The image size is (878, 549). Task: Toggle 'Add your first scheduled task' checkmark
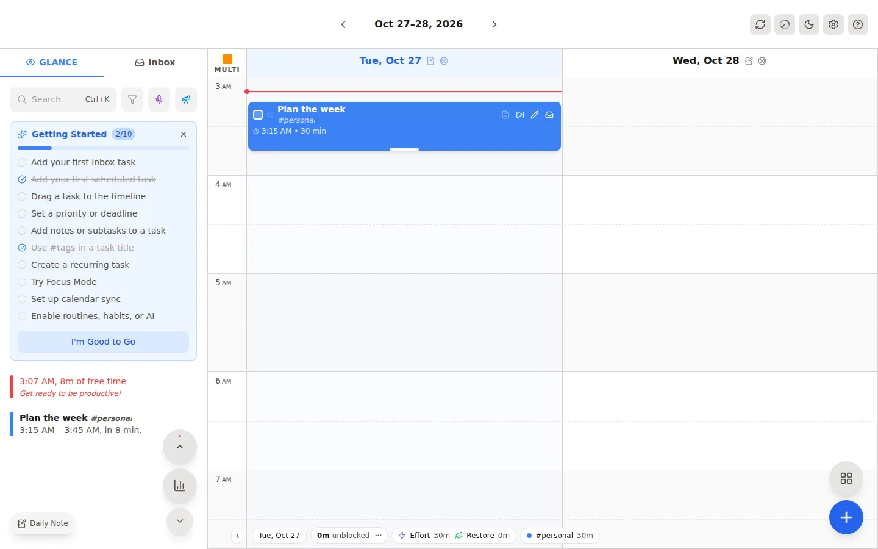click(x=22, y=179)
